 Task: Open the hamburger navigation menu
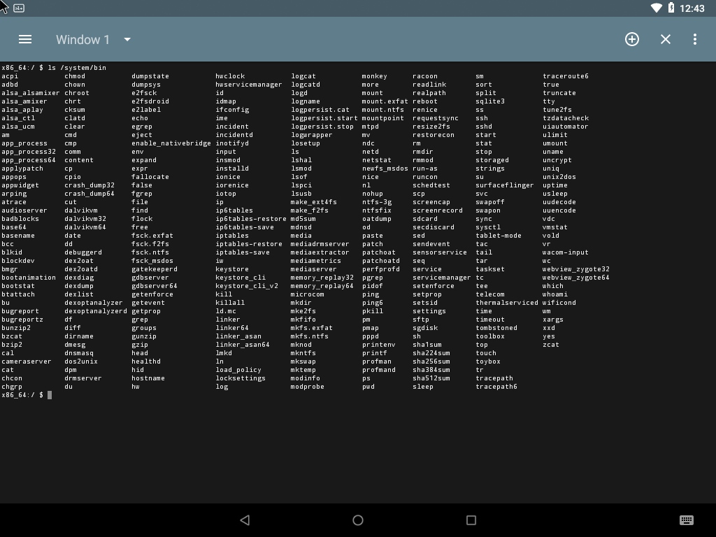coord(25,39)
